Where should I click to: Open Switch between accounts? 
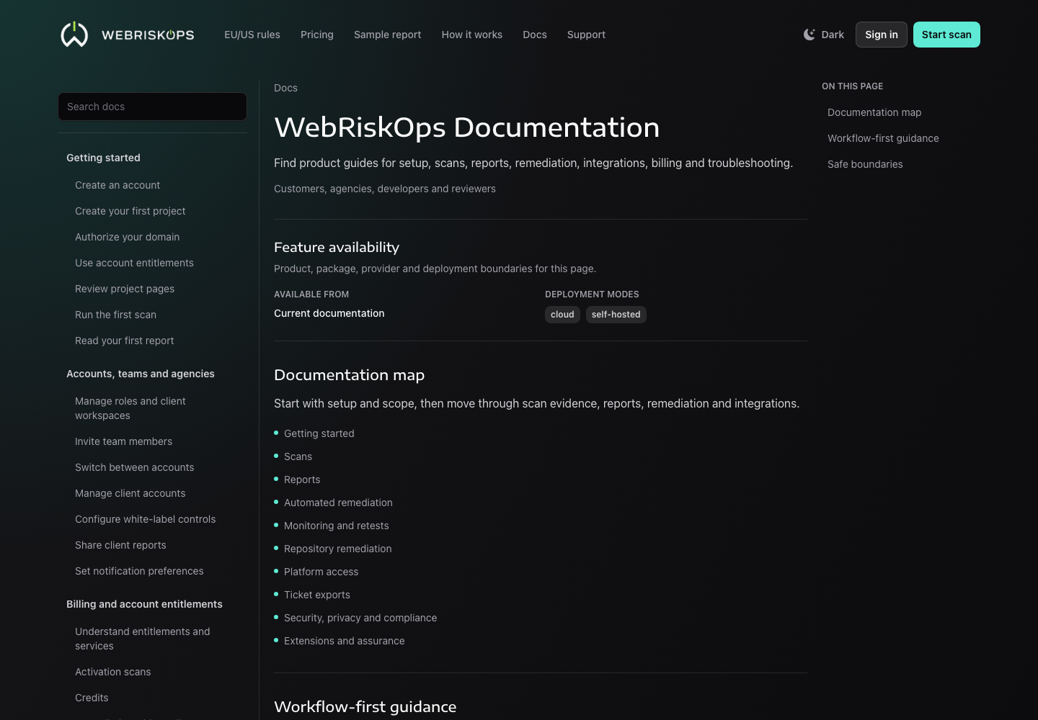tap(135, 467)
